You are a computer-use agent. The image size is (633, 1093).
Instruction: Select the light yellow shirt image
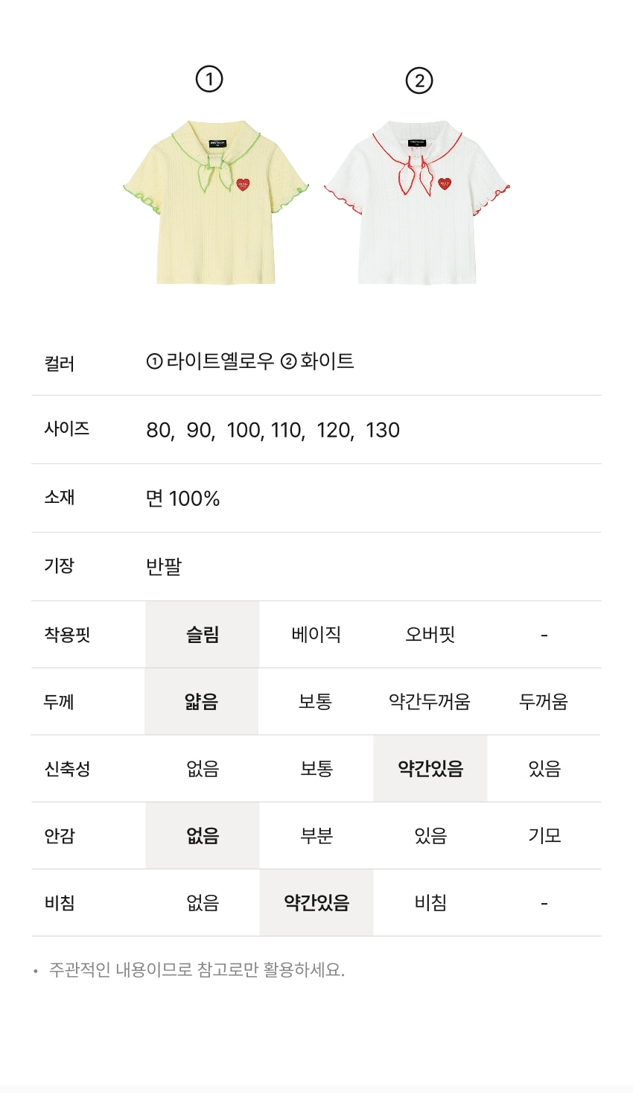(215, 203)
